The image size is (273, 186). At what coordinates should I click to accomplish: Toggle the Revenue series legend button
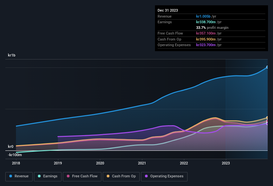coord(19,176)
